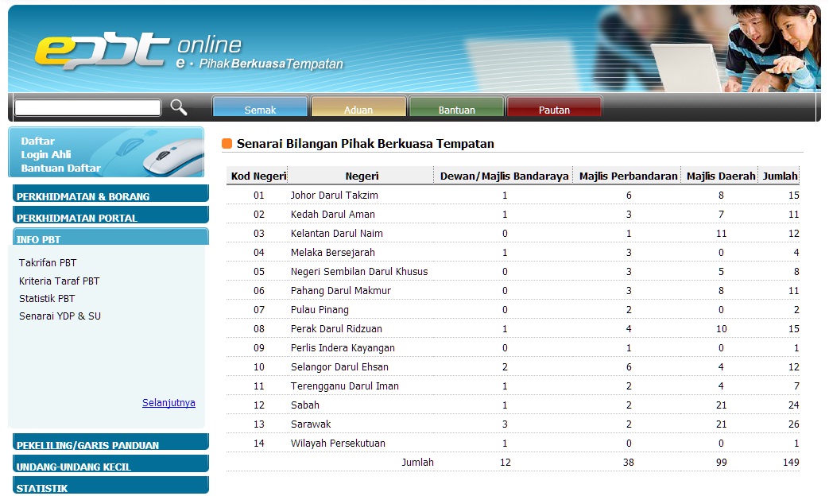Collapse the Info PBT section
Viewport: 829px width, 496px height.
[110, 238]
